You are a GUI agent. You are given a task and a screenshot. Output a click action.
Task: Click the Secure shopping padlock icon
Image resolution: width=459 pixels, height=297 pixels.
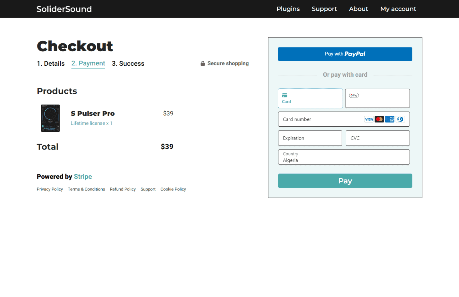[203, 63]
